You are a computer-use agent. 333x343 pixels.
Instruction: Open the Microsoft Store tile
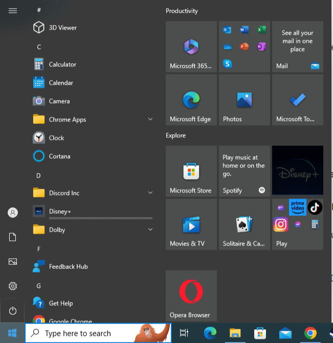coord(191,171)
